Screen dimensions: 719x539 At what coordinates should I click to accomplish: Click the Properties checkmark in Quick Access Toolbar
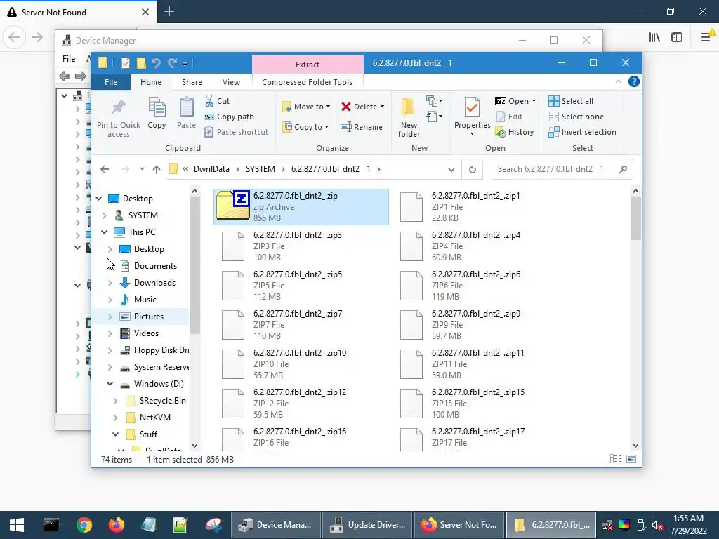coord(125,62)
